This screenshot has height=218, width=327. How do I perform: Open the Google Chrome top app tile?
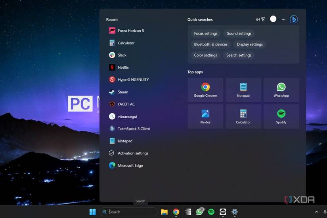click(205, 90)
